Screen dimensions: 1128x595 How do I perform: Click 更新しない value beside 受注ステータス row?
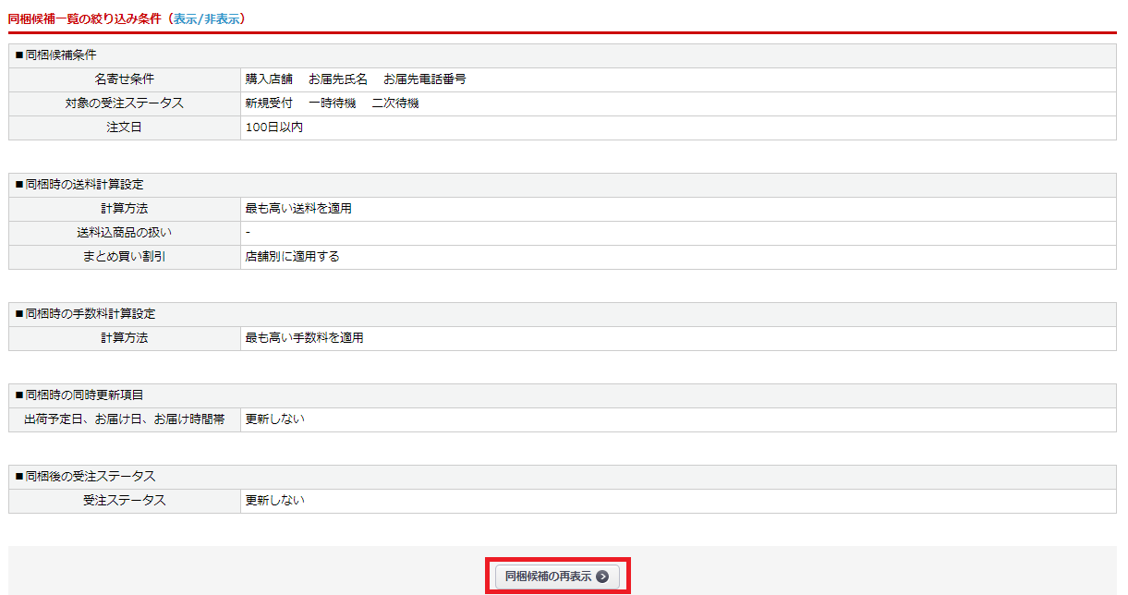[274, 501]
